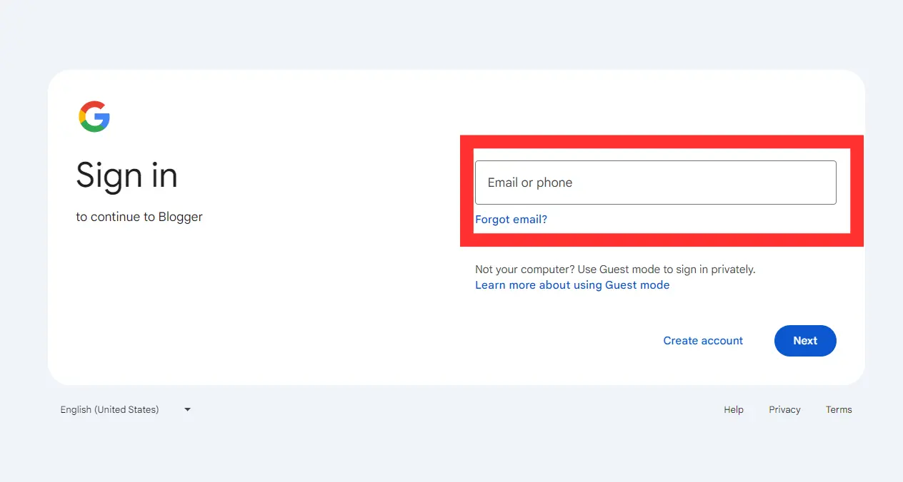
Task: Click the language selection caret
Action: [x=187, y=409]
